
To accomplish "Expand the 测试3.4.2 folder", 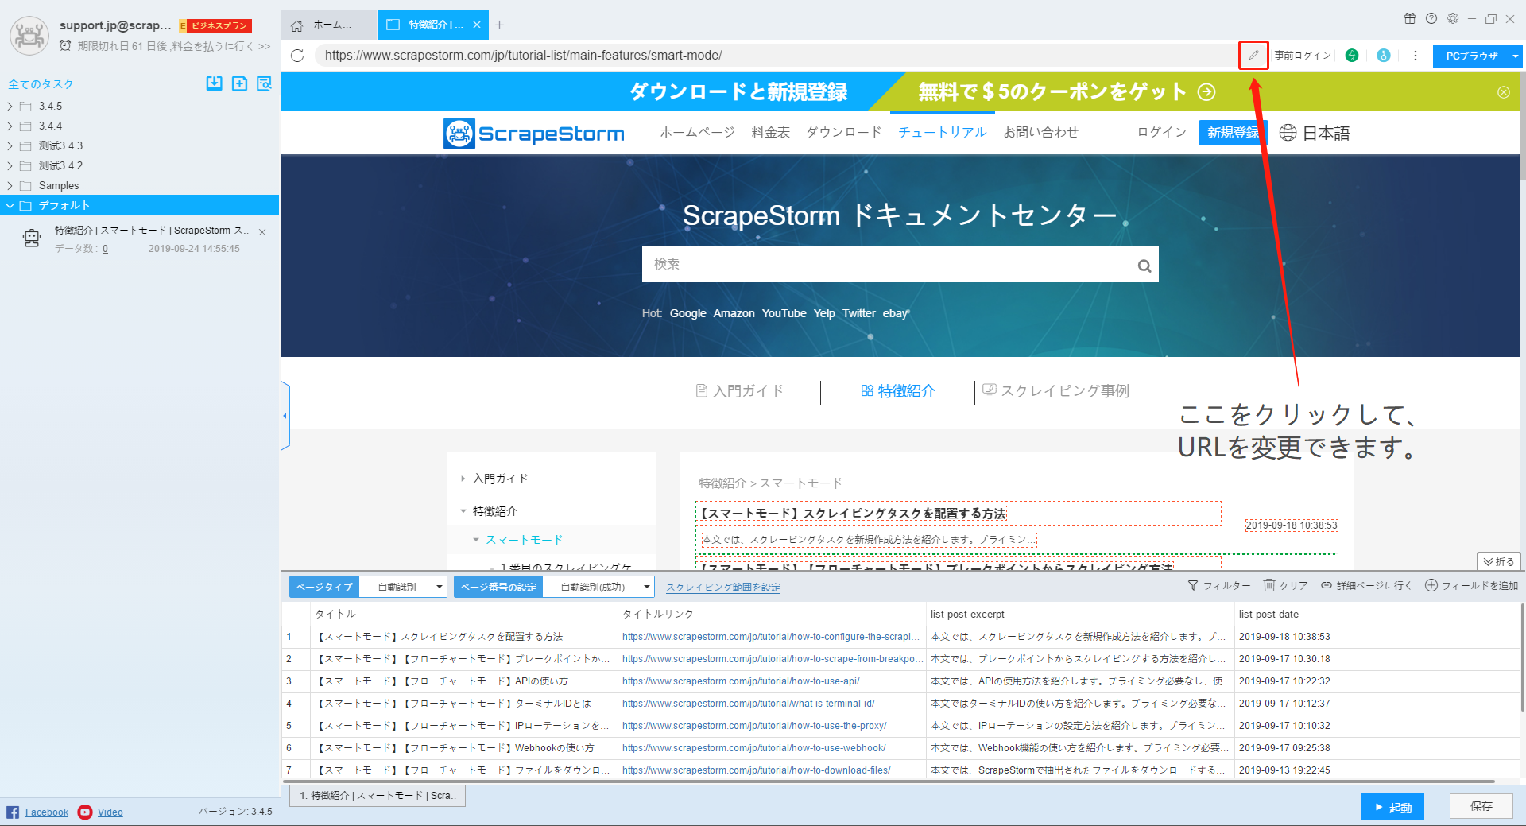I will point(10,165).
